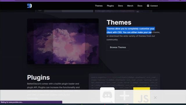Click the Discord logo icon in banner
This screenshot has height=105, width=186.
tap(107, 95)
